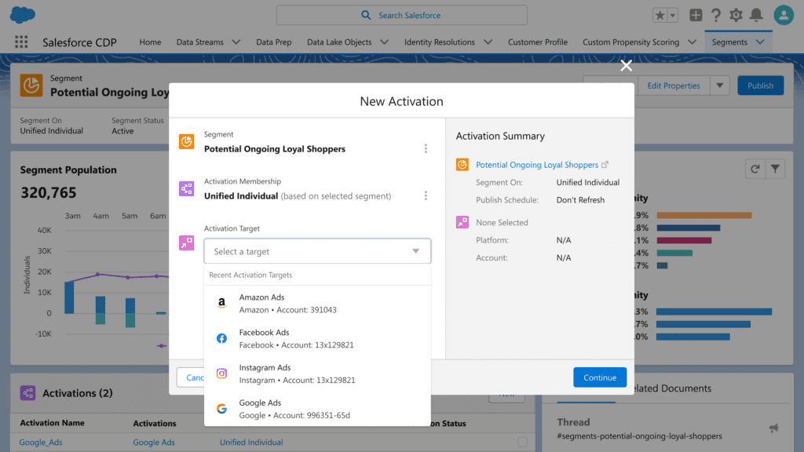The width and height of the screenshot is (804, 452).
Task: Open the Segments tab
Action: [729, 42]
